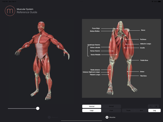Click the 3D full-body muscle model
This screenshot has height=122, width=163.
click(x=42, y=61)
